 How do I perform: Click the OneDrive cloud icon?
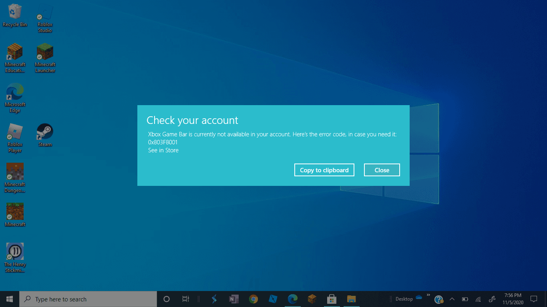tap(419, 297)
